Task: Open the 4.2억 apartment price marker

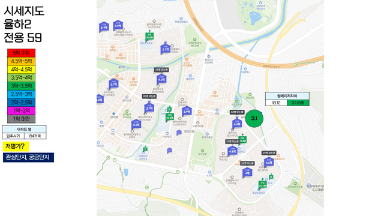Action: 161,79
